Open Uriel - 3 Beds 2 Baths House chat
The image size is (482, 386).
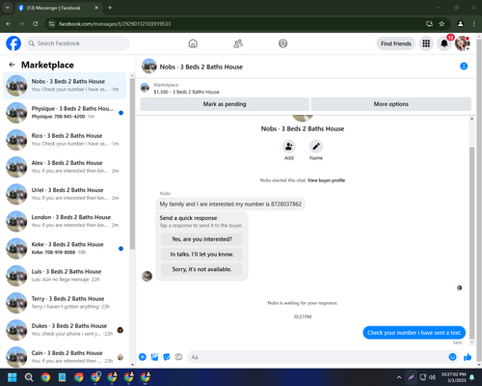pos(65,194)
